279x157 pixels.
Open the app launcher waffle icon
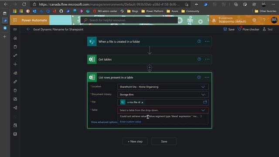(x=15, y=20)
